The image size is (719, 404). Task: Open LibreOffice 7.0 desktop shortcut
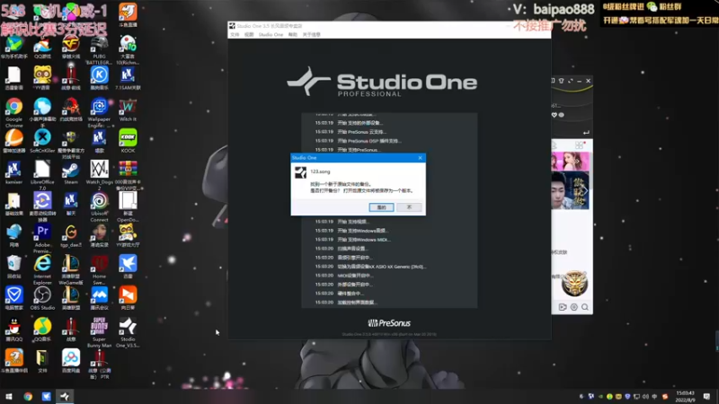pyautogui.click(x=42, y=175)
